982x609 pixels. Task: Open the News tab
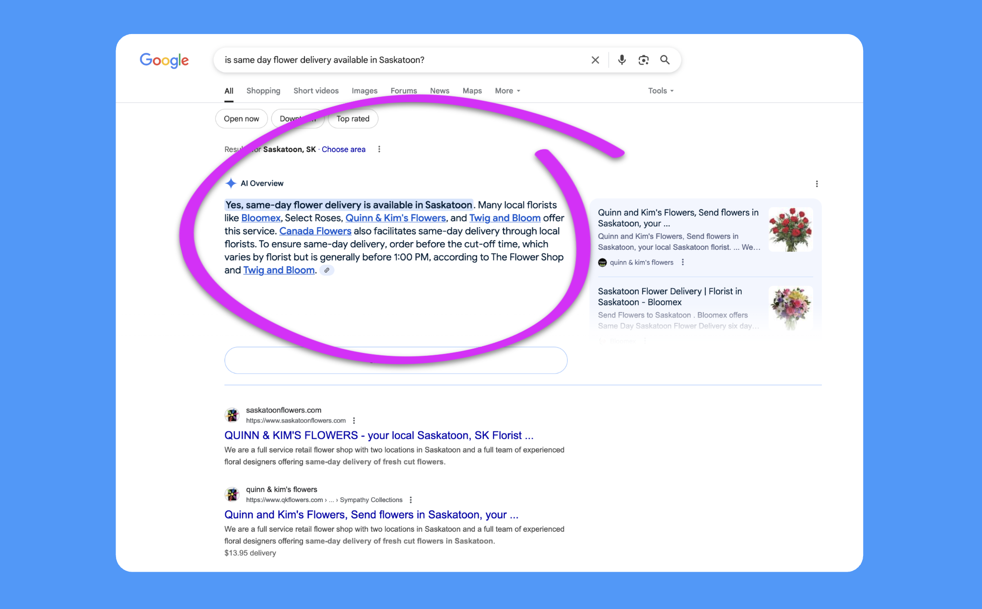tap(440, 91)
